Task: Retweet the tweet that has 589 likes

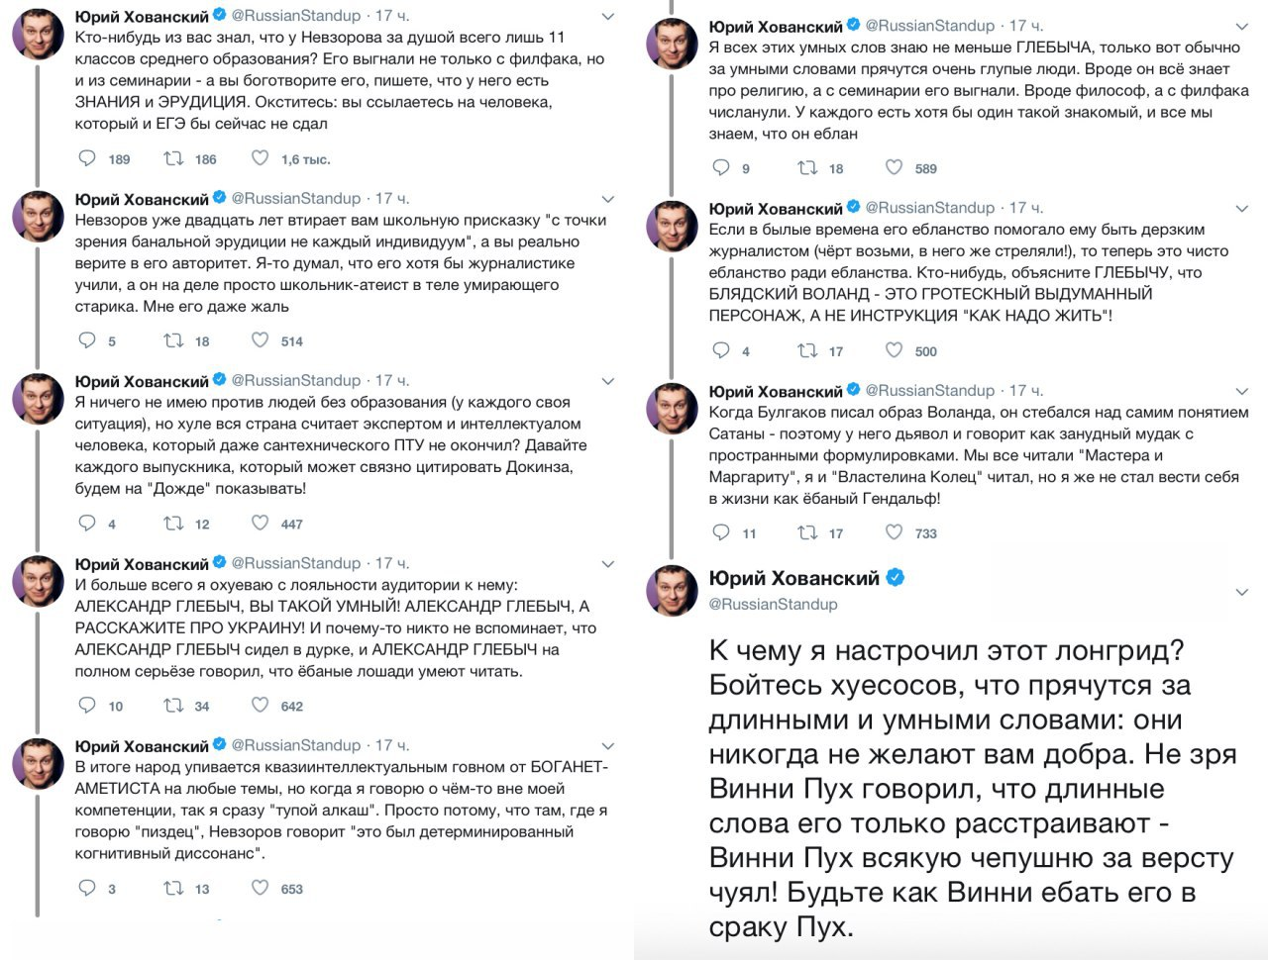Action: coord(807,168)
